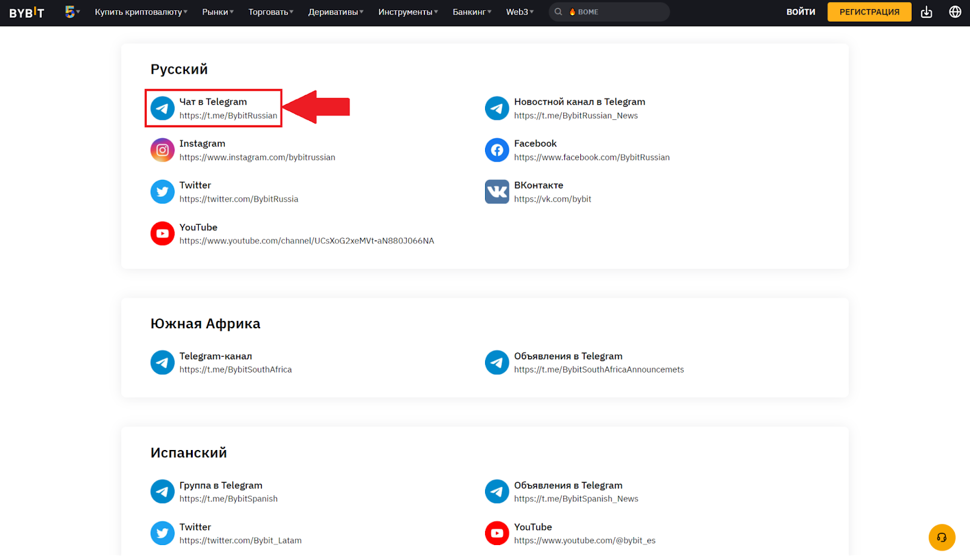Viewport: 970px width, 556px height.
Task: Click the VKontakte icon
Action: [497, 192]
